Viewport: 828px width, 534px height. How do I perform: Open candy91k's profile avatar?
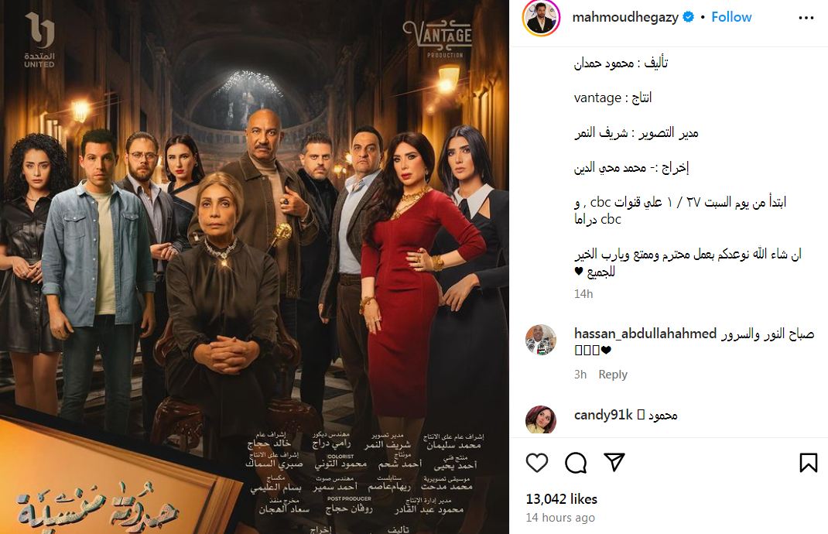point(541,420)
